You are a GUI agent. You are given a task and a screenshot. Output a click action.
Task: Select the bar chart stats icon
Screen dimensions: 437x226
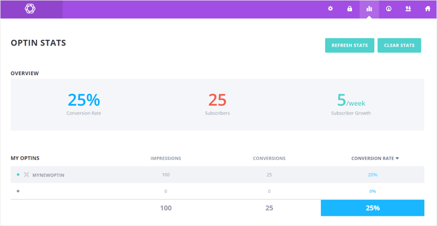[369, 9]
